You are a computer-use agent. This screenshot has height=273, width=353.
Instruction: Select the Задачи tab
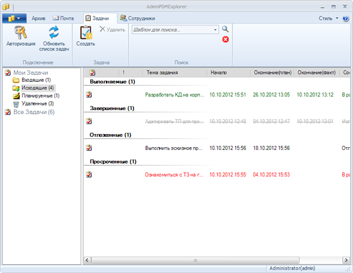(101, 18)
